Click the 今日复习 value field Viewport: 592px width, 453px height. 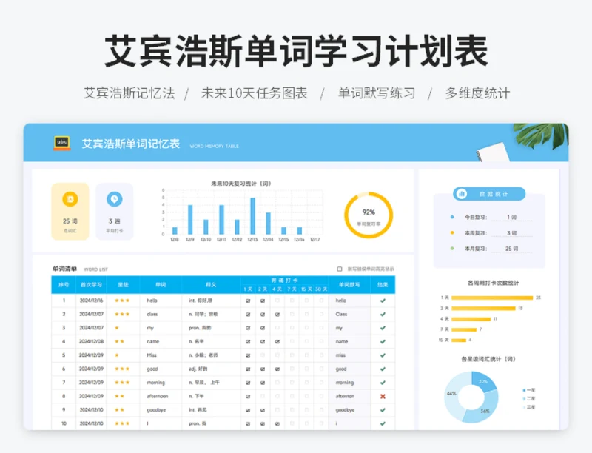(511, 217)
